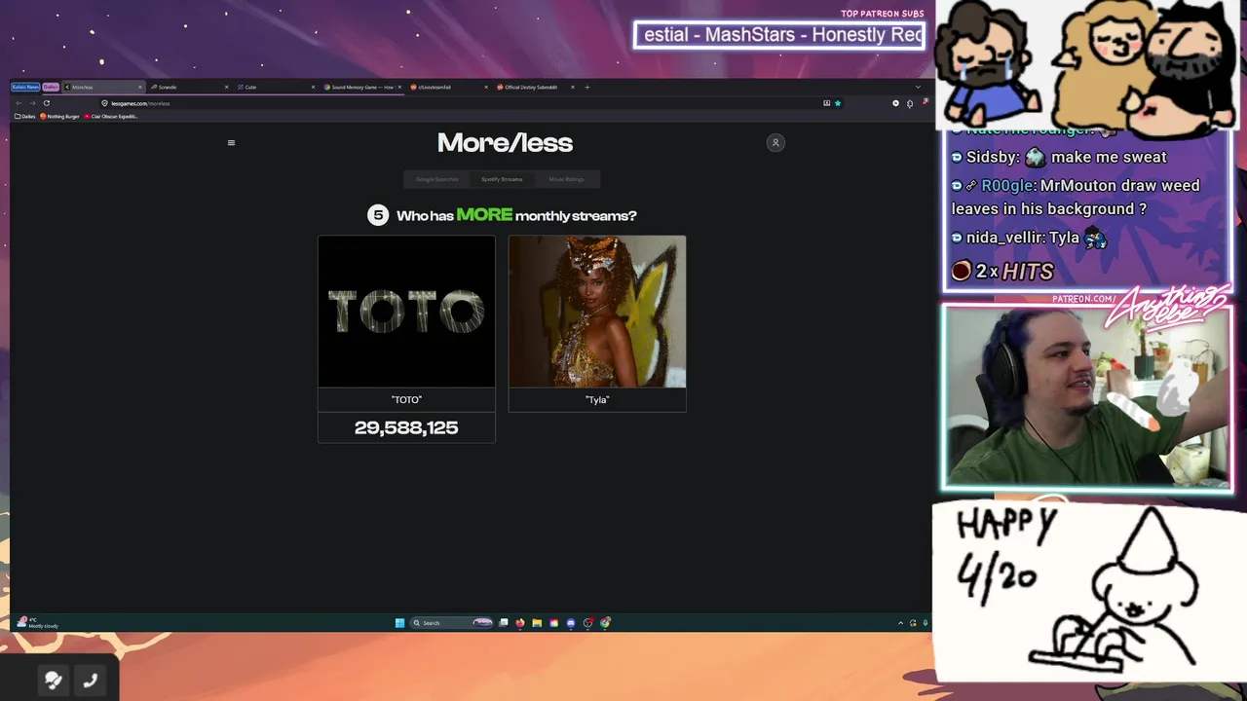
Task: Open File Explorer from the taskbar
Action: click(x=537, y=623)
